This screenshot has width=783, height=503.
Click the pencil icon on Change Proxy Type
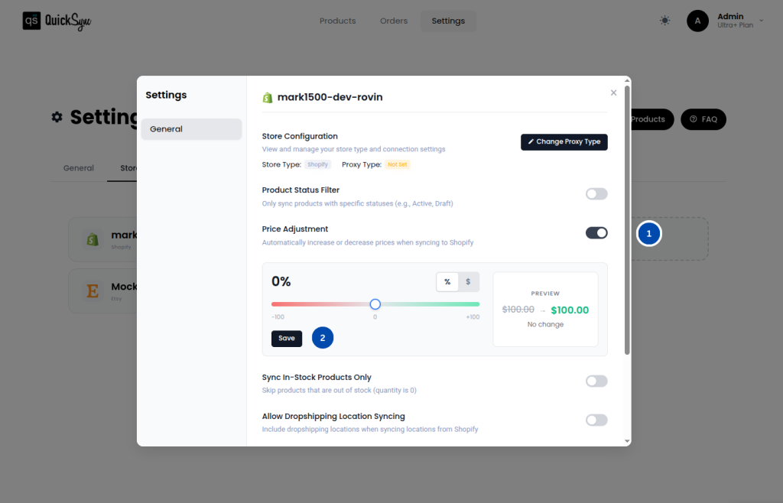(x=529, y=142)
